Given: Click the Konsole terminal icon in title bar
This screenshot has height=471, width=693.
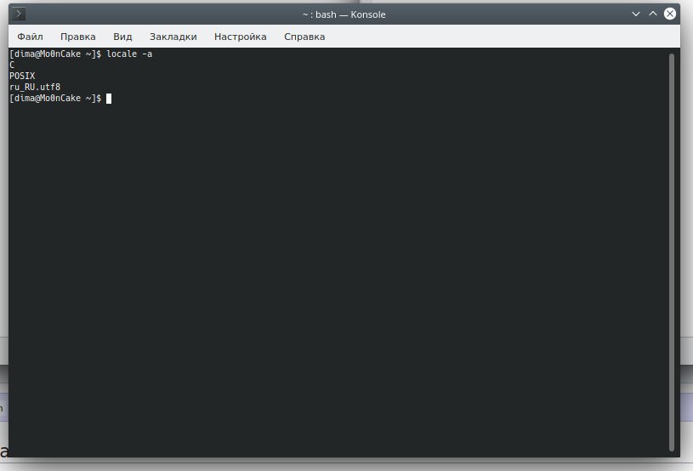Looking at the screenshot, I should point(19,14).
